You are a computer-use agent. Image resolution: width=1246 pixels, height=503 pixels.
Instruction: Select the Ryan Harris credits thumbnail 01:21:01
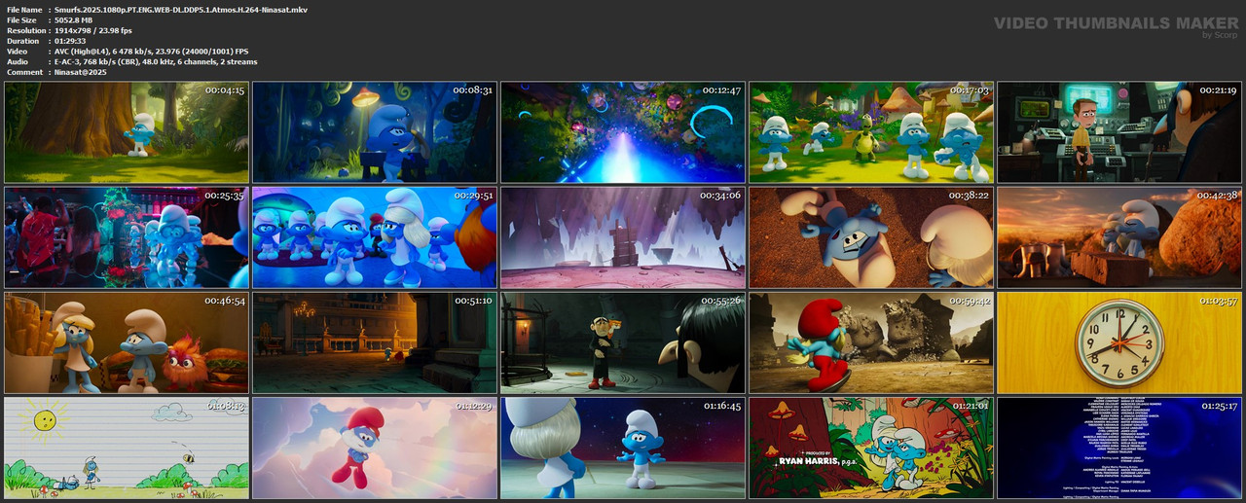coord(871,448)
